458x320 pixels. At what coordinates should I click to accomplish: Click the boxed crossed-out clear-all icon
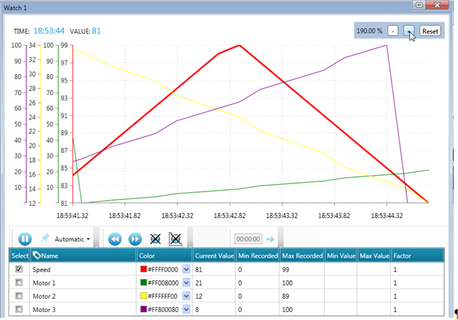click(175, 239)
